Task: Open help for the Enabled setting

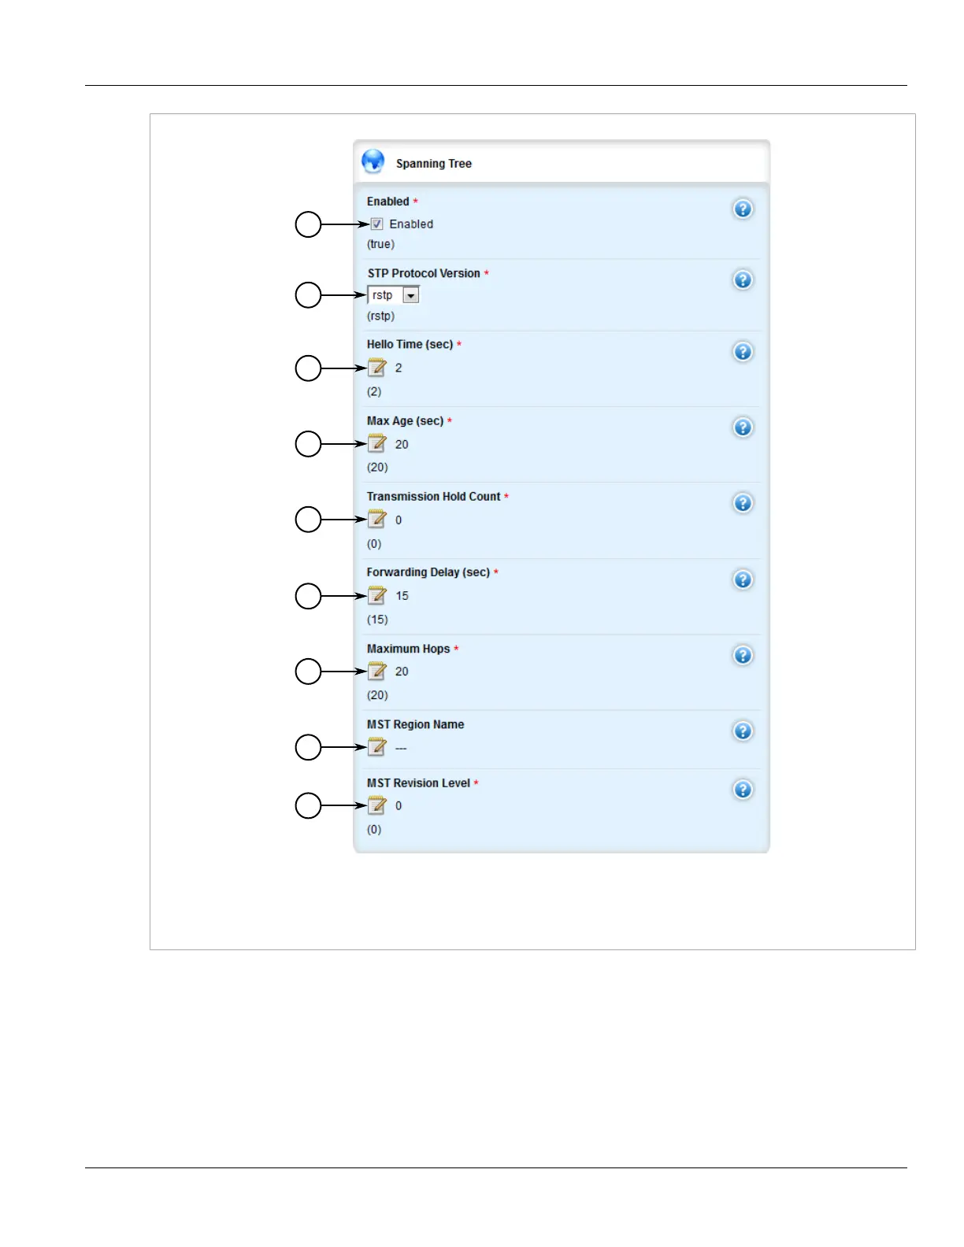Action: [743, 209]
